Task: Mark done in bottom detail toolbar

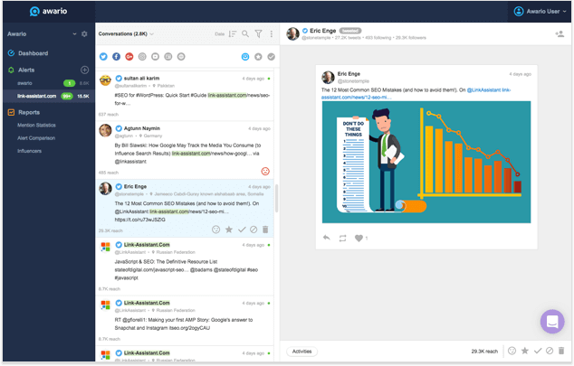Action: (538, 351)
